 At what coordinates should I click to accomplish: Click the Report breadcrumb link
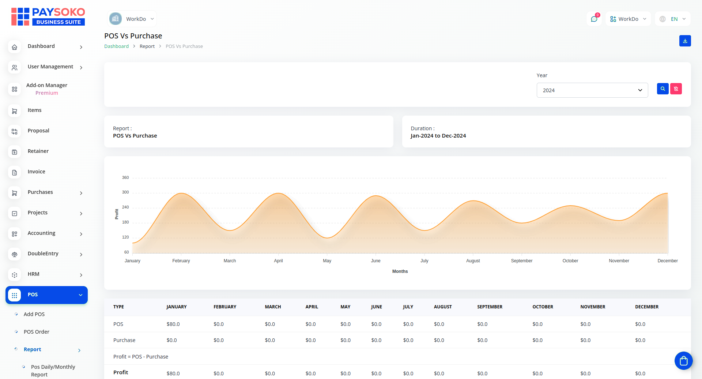coord(147,46)
